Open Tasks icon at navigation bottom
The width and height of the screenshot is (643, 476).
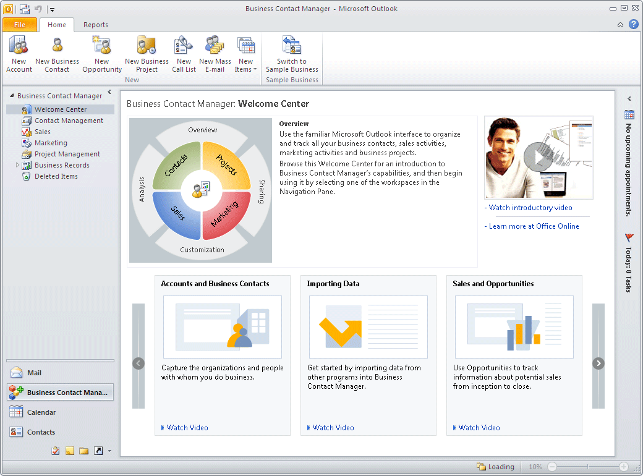point(56,451)
